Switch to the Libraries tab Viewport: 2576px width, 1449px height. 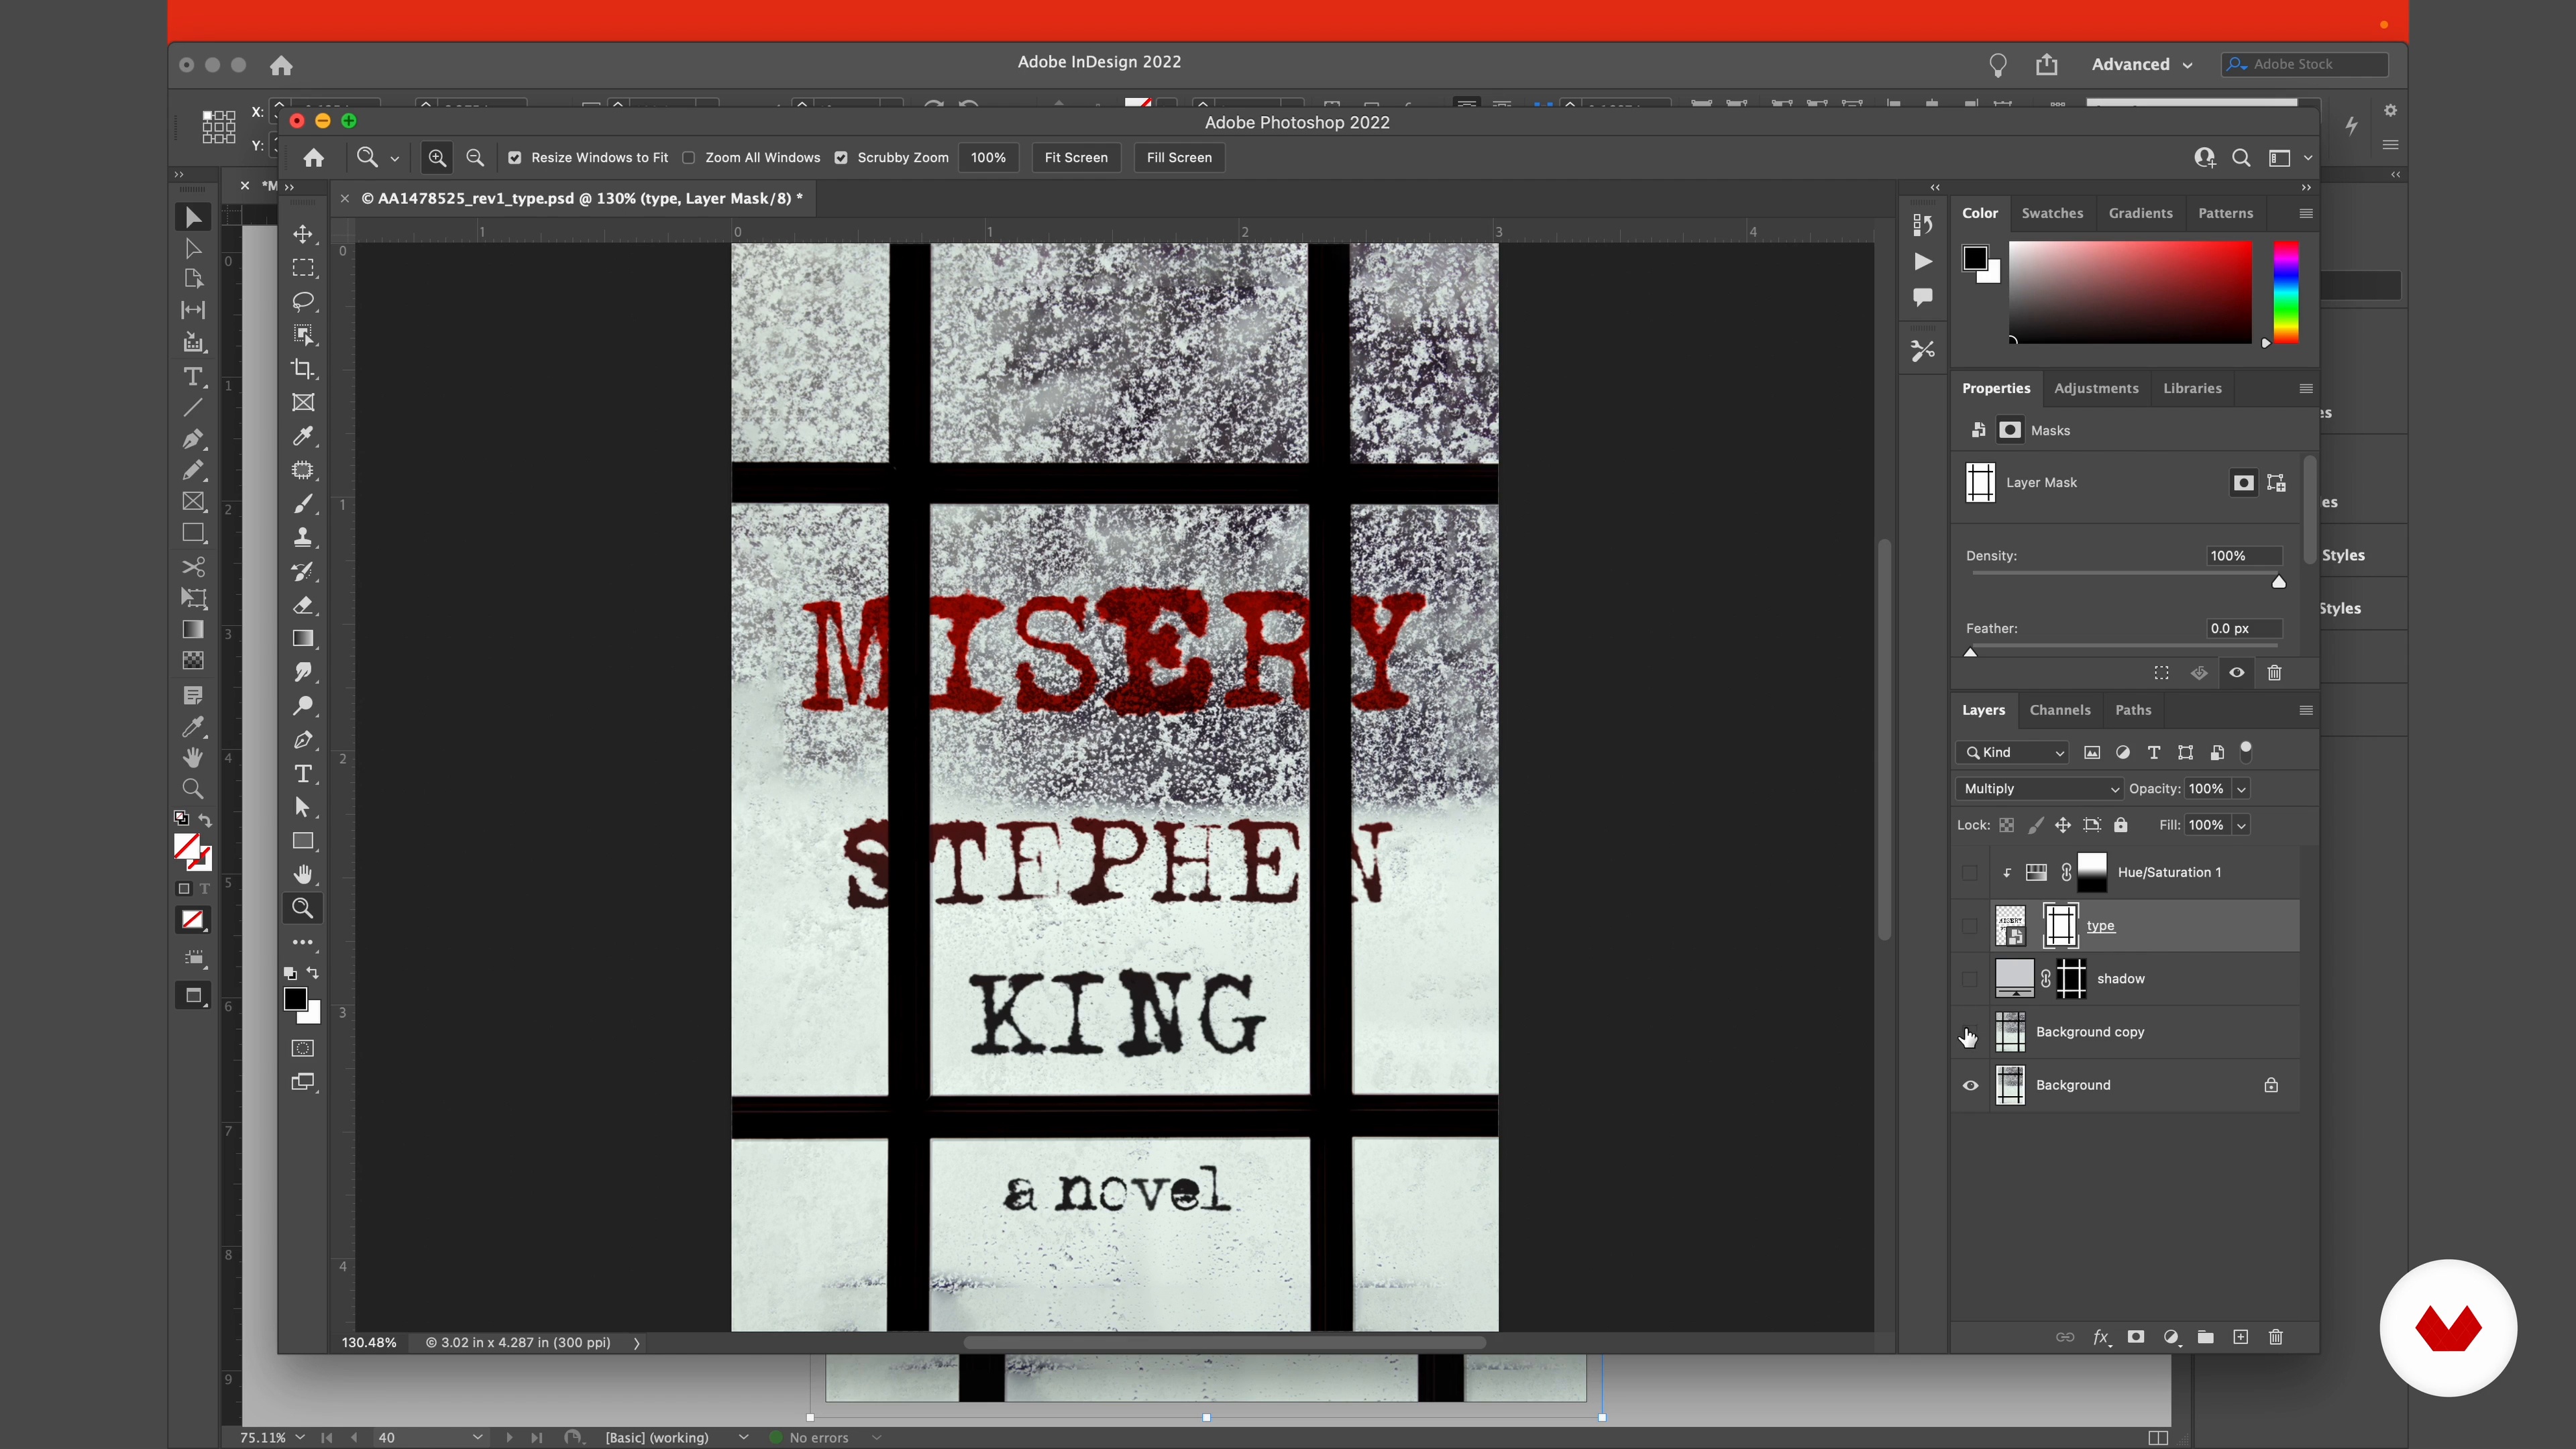(x=2192, y=388)
